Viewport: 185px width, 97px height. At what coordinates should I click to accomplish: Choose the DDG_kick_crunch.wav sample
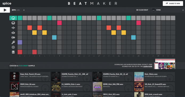[154, 95]
